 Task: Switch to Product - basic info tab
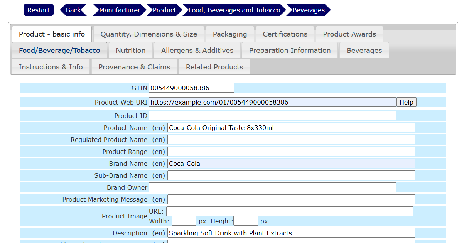tap(52, 34)
